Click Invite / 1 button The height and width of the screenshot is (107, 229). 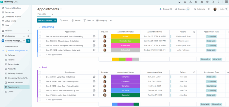coord(223,9)
